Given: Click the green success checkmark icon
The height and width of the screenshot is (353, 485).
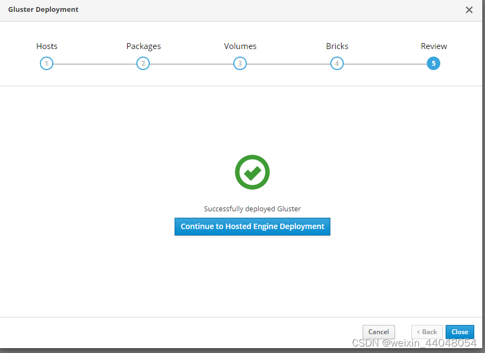Looking at the screenshot, I should click(x=252, y=172).
